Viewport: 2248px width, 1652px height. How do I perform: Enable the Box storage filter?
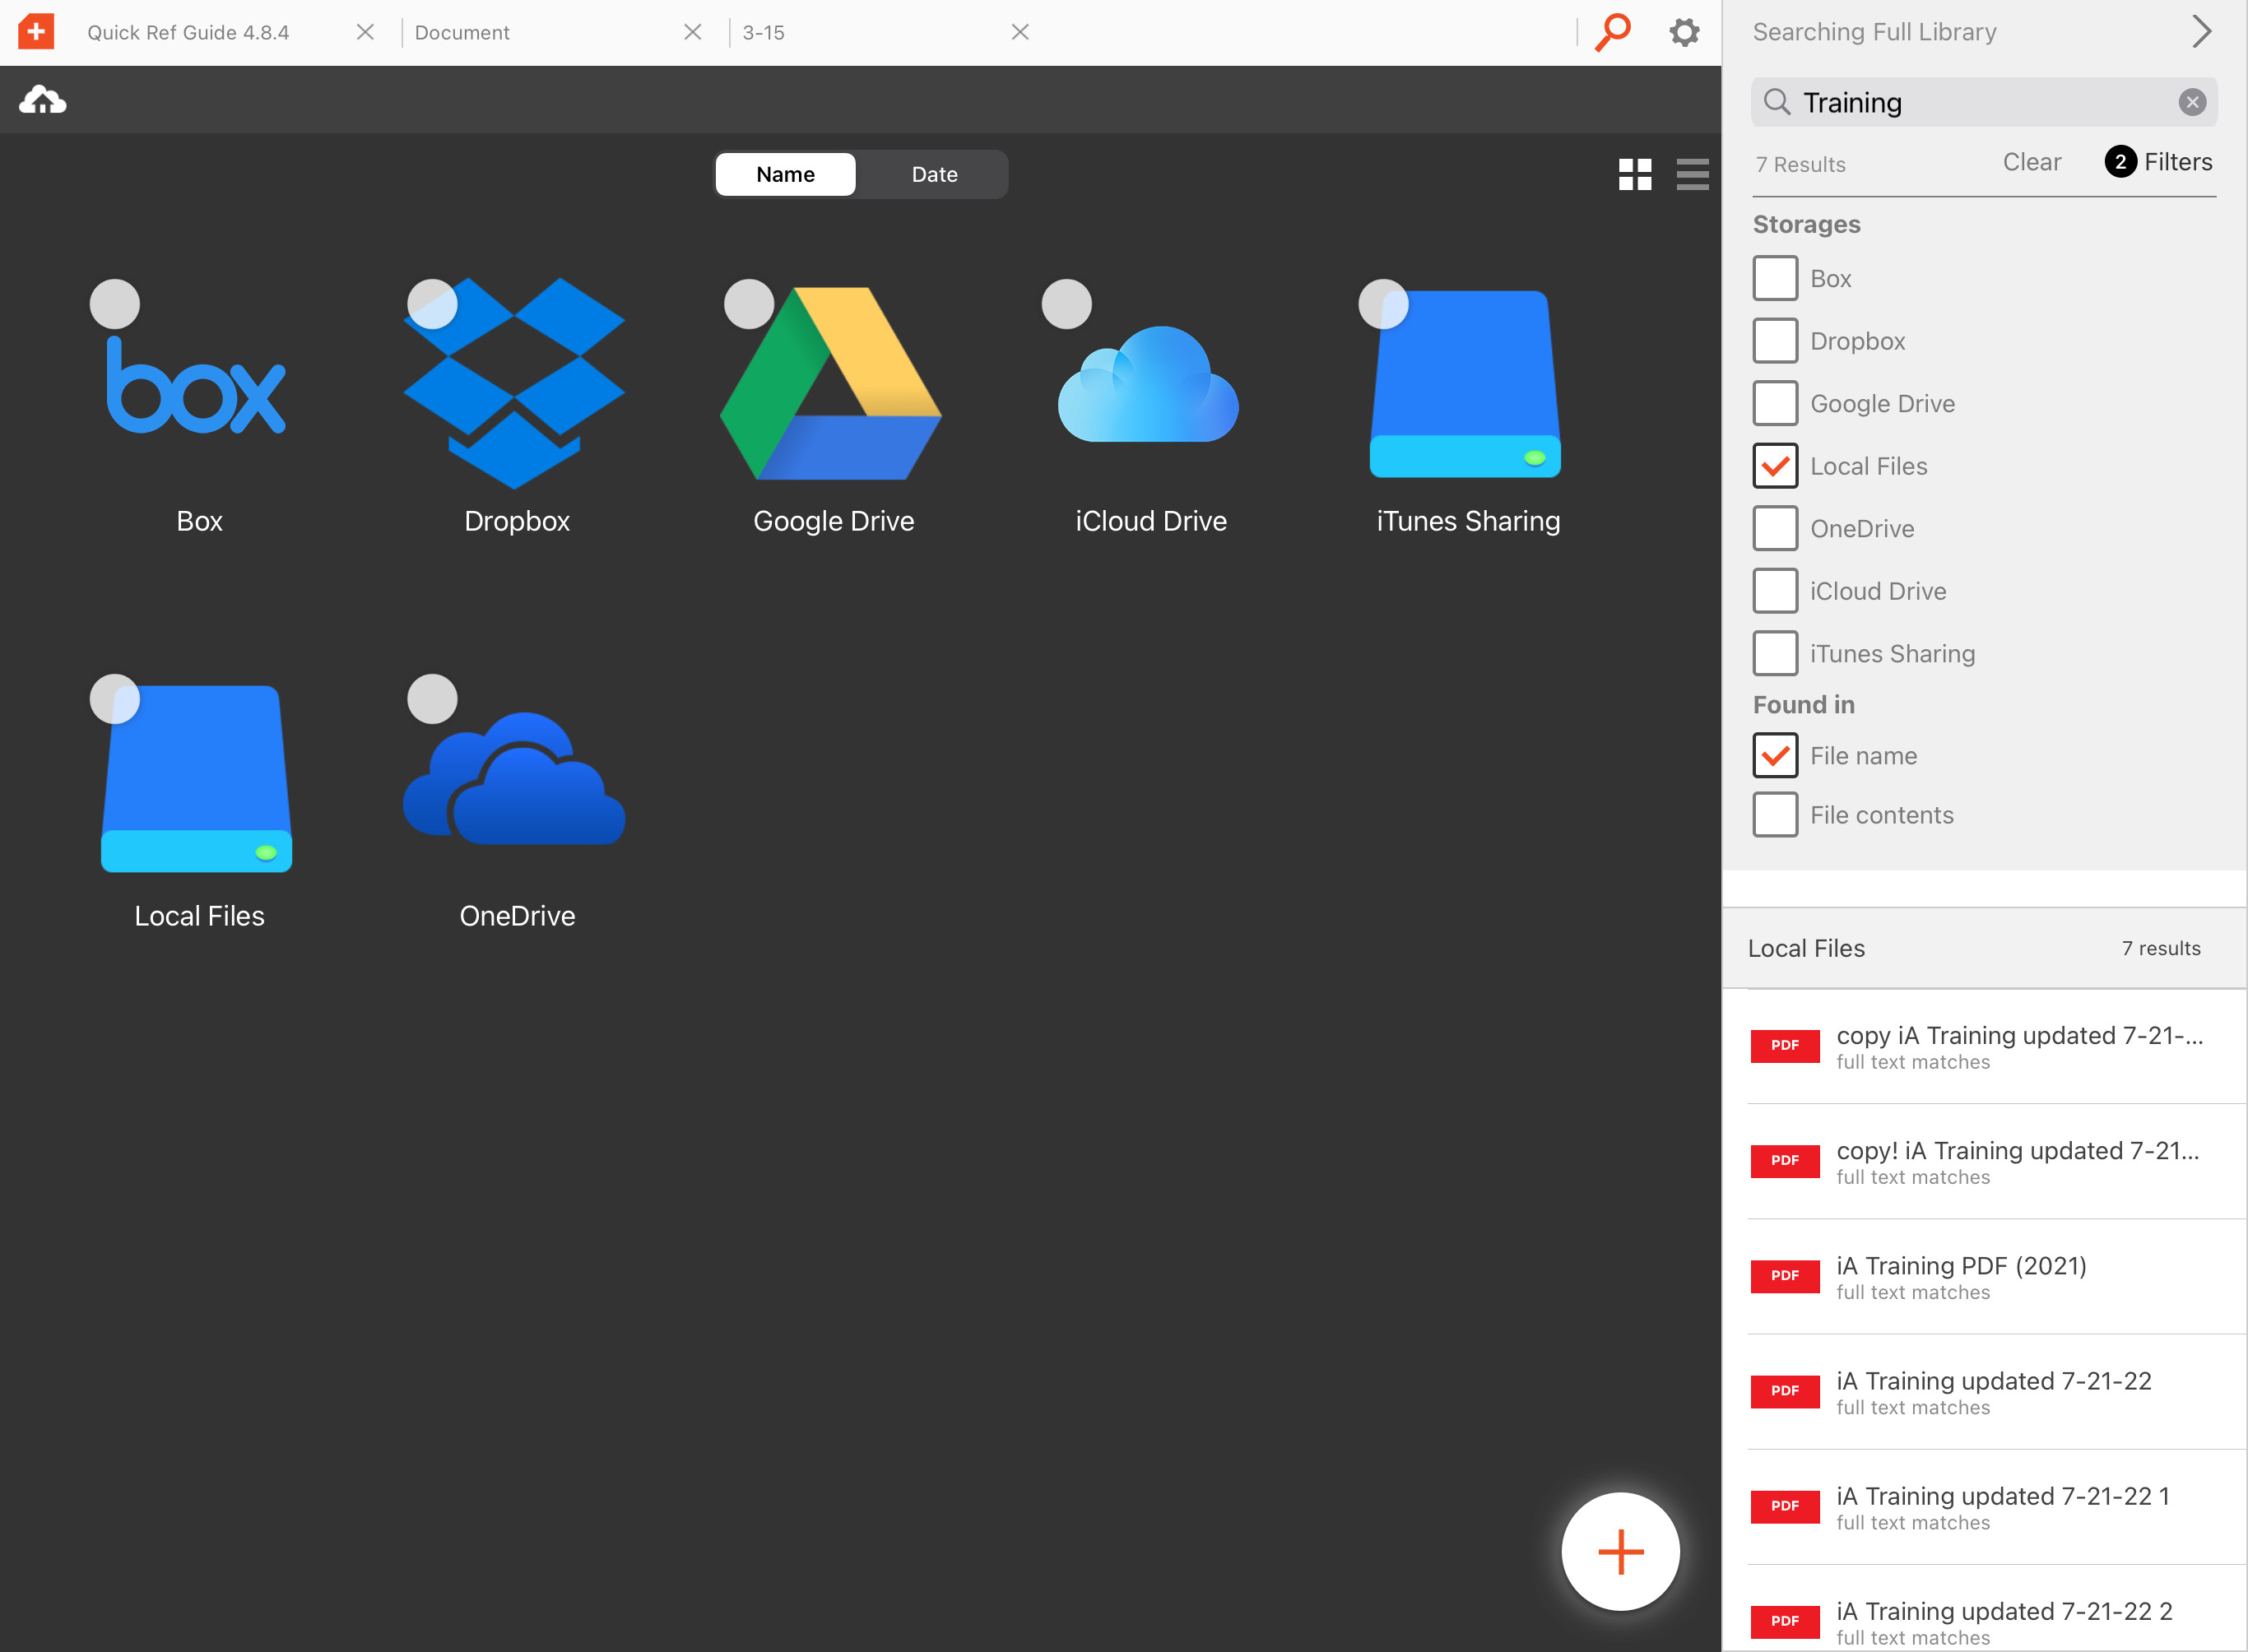click(x=1775, y=278)
